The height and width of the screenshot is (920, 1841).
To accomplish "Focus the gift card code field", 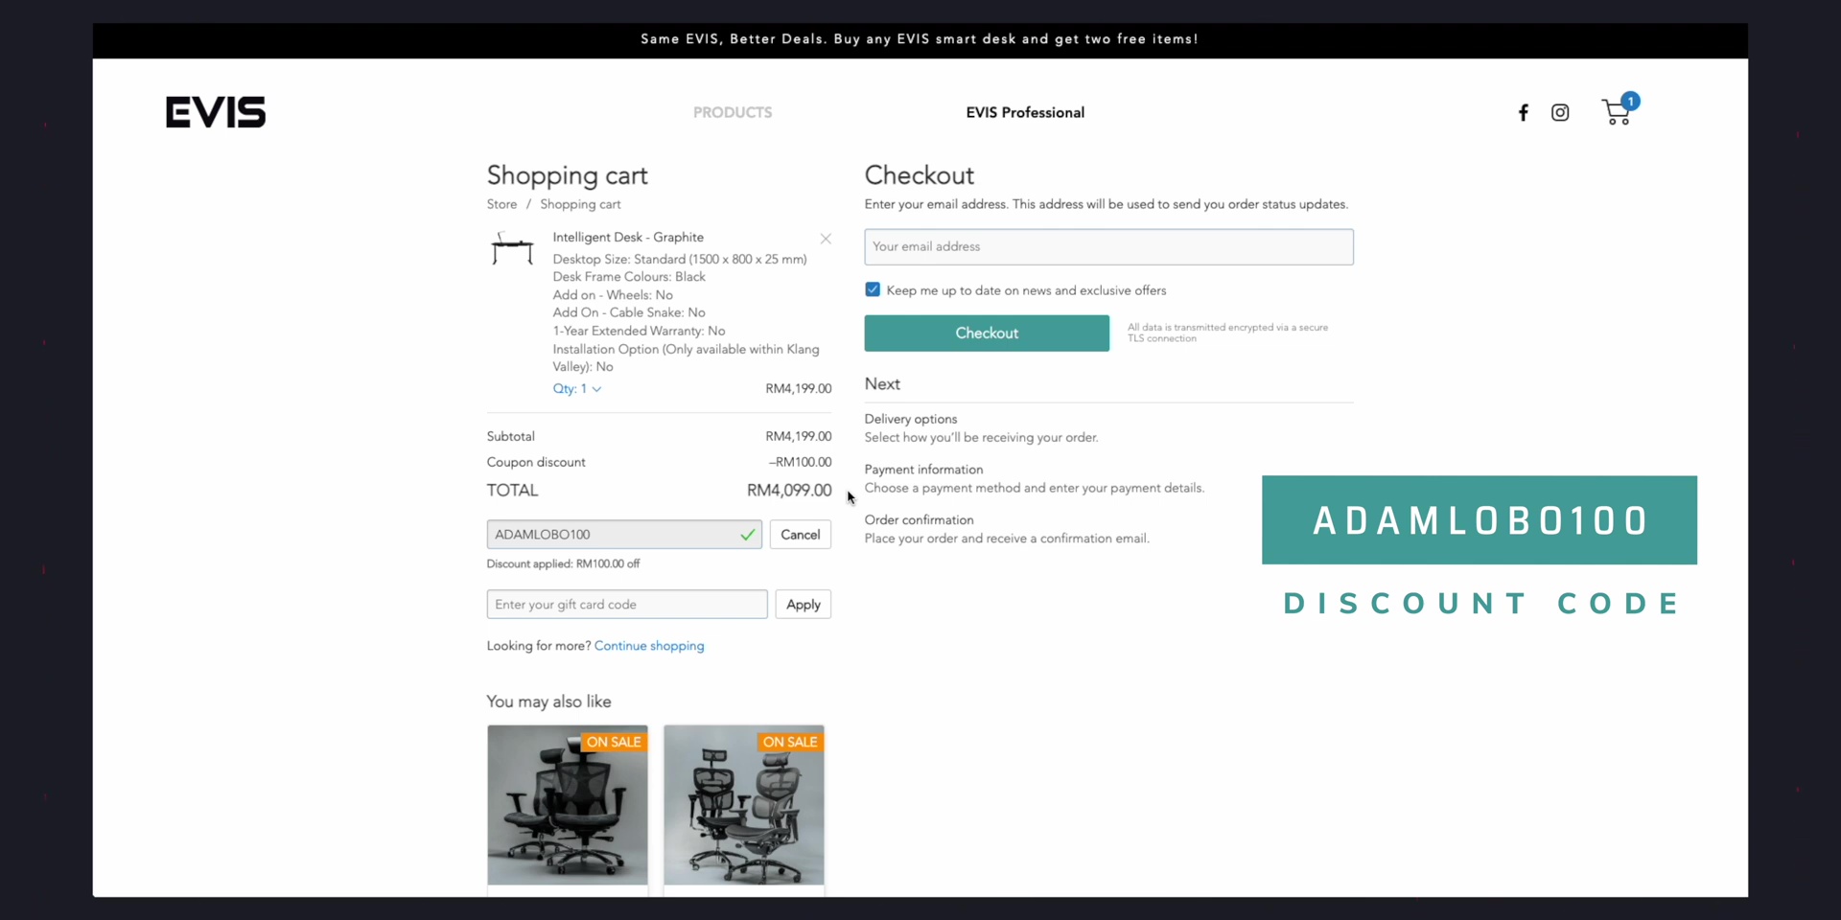I will [x=627, y=605].
